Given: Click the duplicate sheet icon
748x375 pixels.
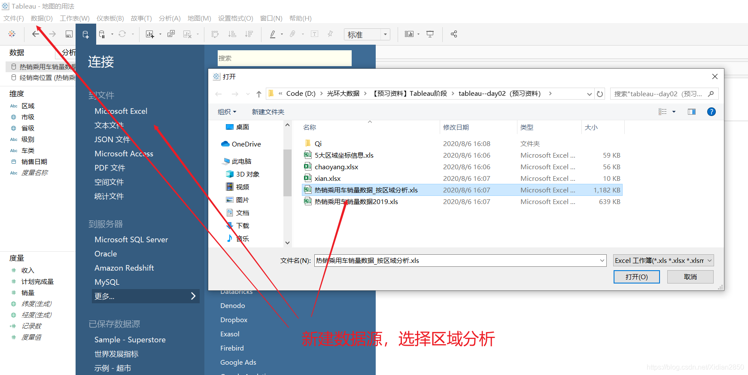Looking at the screenshot, I should pyautogui.click(x=171, y=34).
